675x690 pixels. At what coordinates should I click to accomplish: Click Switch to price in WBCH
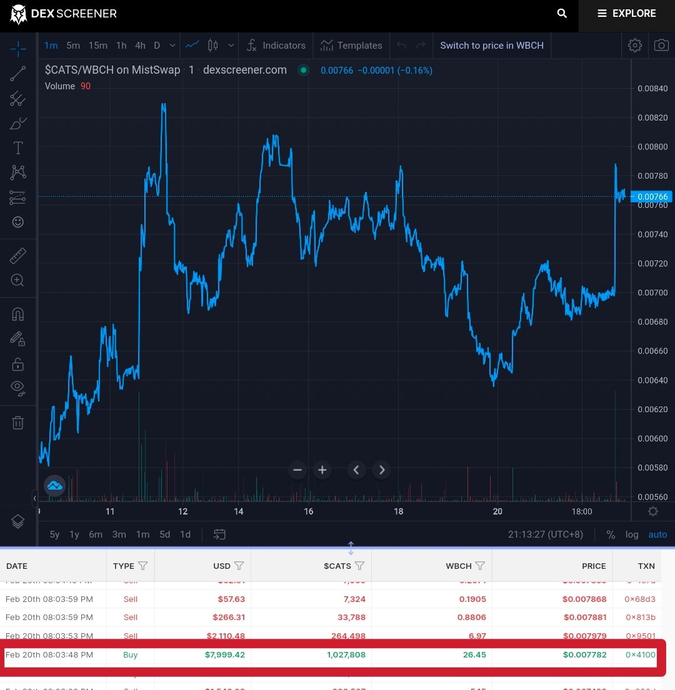coord(492,46)
